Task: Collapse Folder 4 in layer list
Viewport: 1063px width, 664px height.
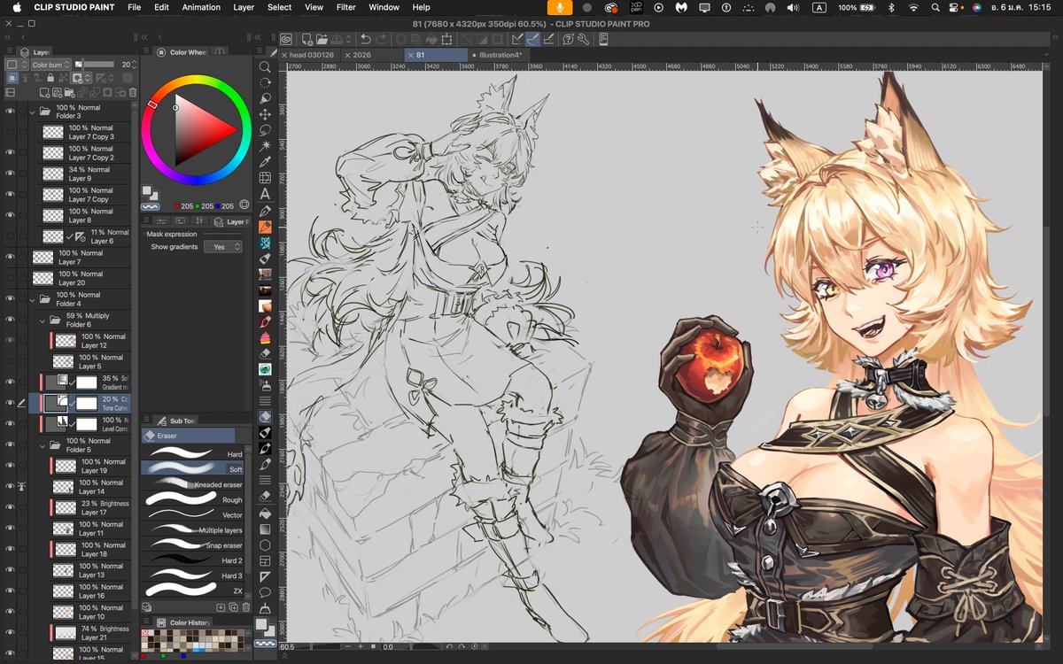Action: pos(32,299)
